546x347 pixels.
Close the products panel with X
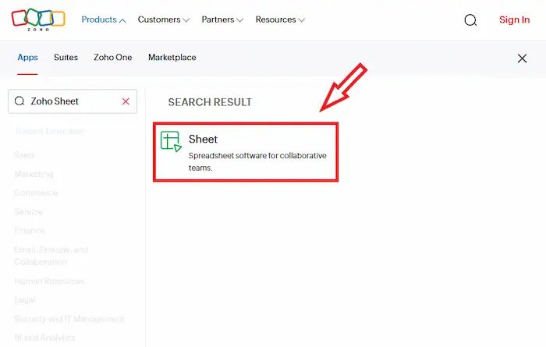(x=522, y=58)
